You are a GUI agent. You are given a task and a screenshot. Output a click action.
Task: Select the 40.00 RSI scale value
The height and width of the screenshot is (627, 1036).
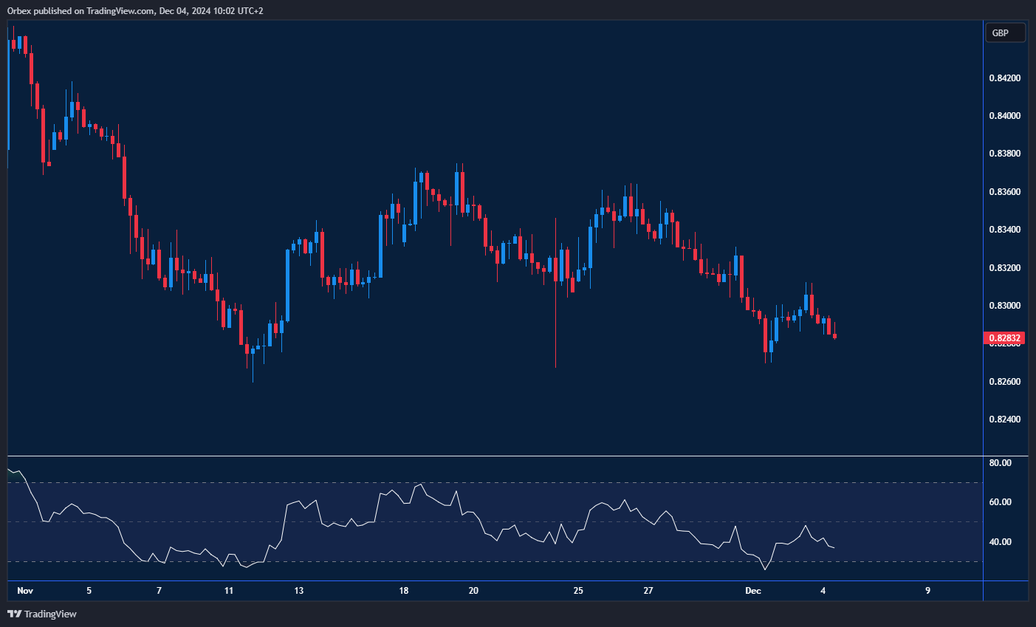[1000, 542]
